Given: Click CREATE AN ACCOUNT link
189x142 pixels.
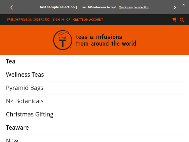Looking at the screenshot, I should (x=88, y=20).
